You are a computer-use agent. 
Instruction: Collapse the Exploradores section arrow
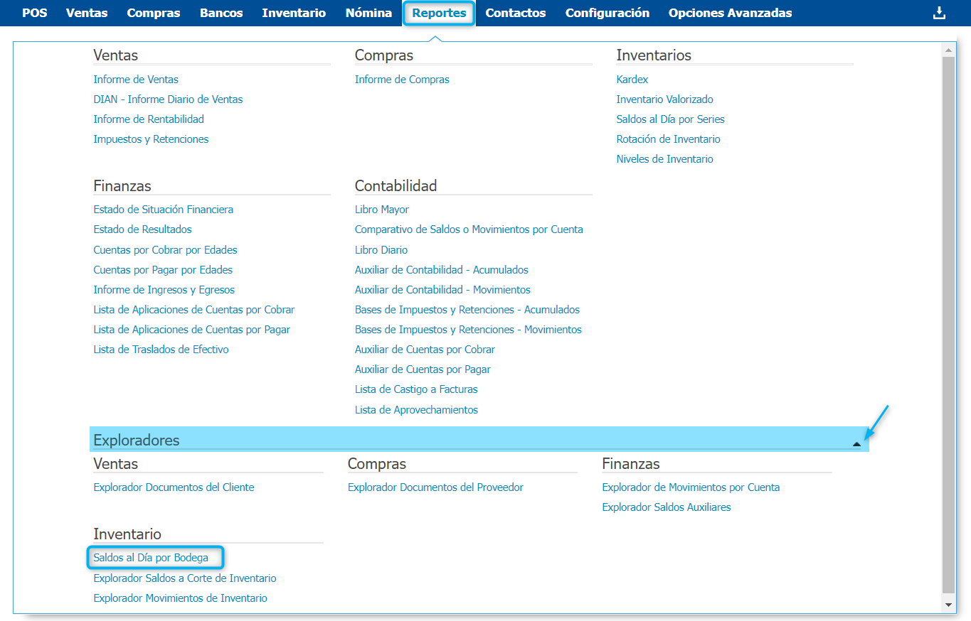(856, 443)
